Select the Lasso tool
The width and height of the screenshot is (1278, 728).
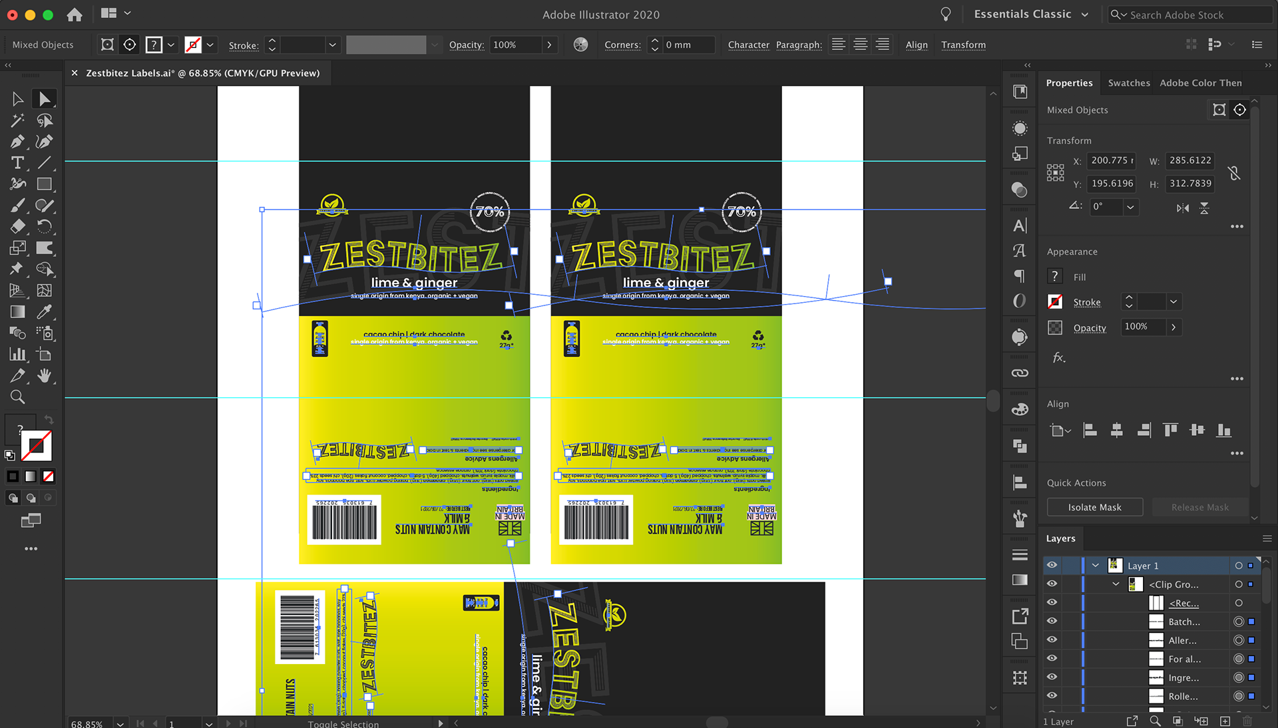click(x=45, y=120)
